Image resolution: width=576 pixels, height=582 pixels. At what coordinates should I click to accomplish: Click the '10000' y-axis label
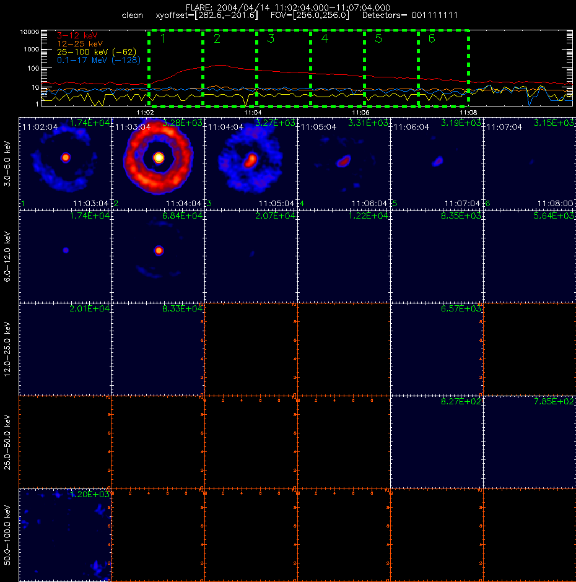tap(30, 32)
